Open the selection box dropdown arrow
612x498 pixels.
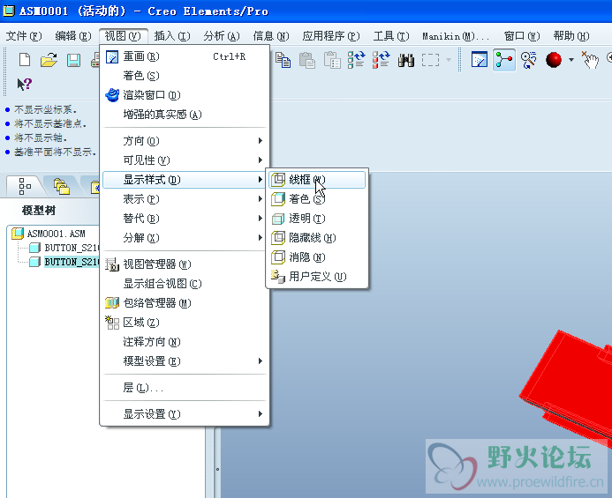449,60
